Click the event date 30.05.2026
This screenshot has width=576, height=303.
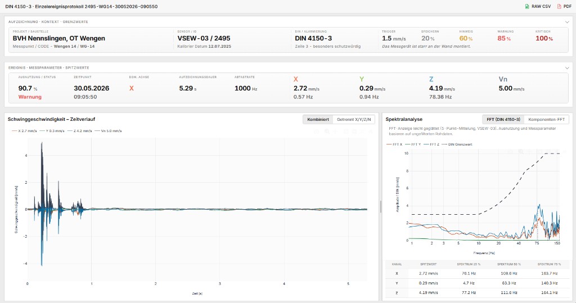coord(92,88)
